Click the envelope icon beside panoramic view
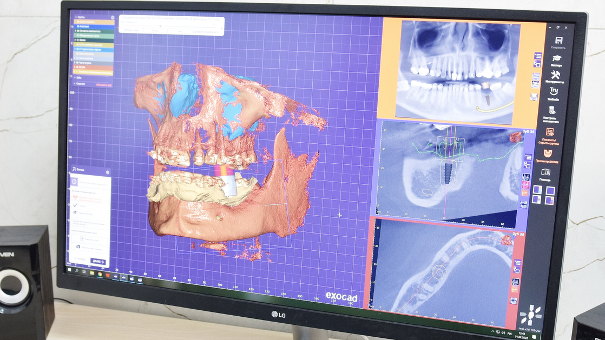This screenshot has width=605, height=340. 534,97
